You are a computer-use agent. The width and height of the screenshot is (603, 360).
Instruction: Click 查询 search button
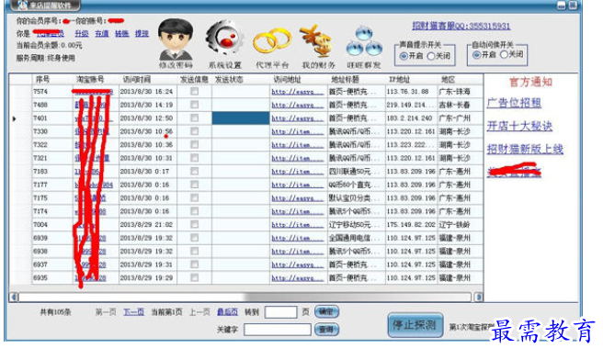[x=326, y=330]
